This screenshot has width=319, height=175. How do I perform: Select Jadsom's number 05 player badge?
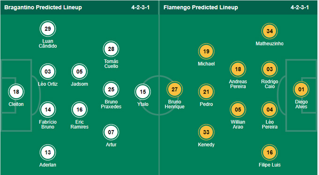pyautogui.click(x=80, y=72)
